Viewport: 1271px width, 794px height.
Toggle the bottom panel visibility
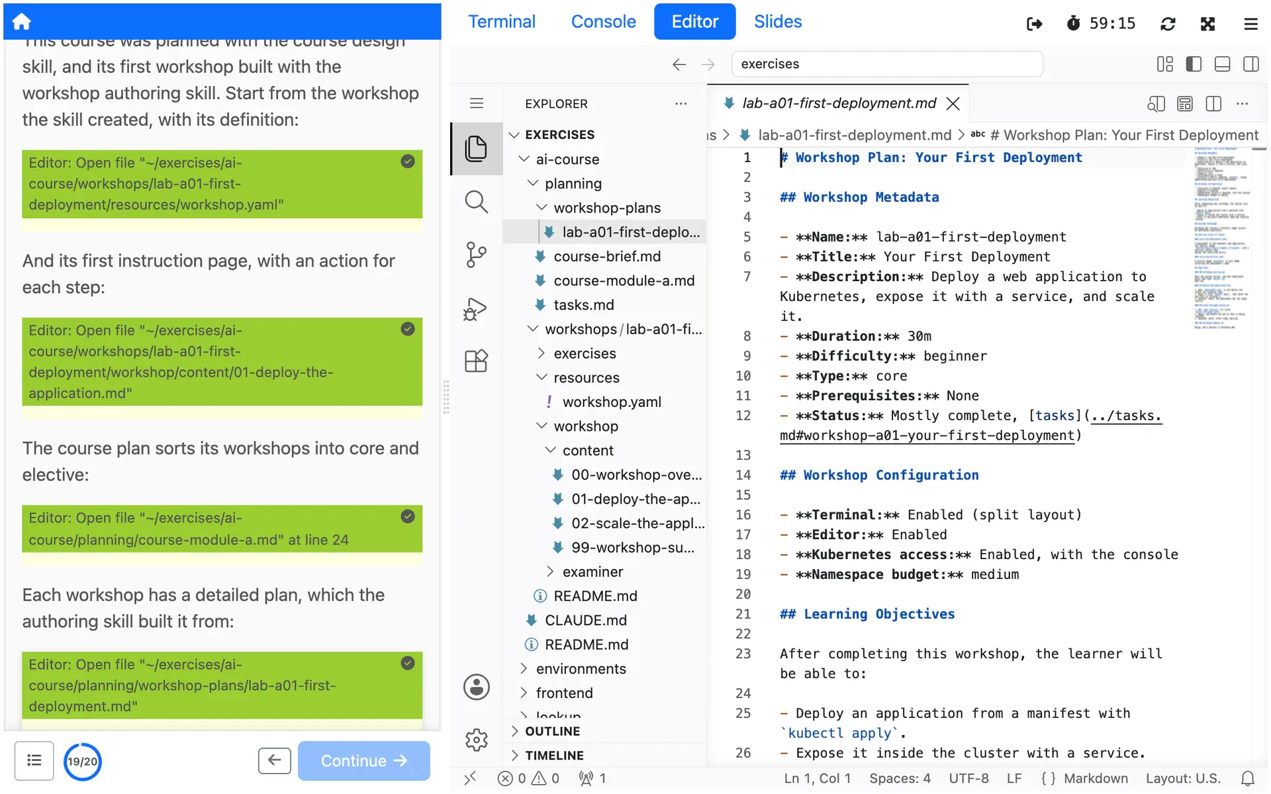coord(1222,64)
